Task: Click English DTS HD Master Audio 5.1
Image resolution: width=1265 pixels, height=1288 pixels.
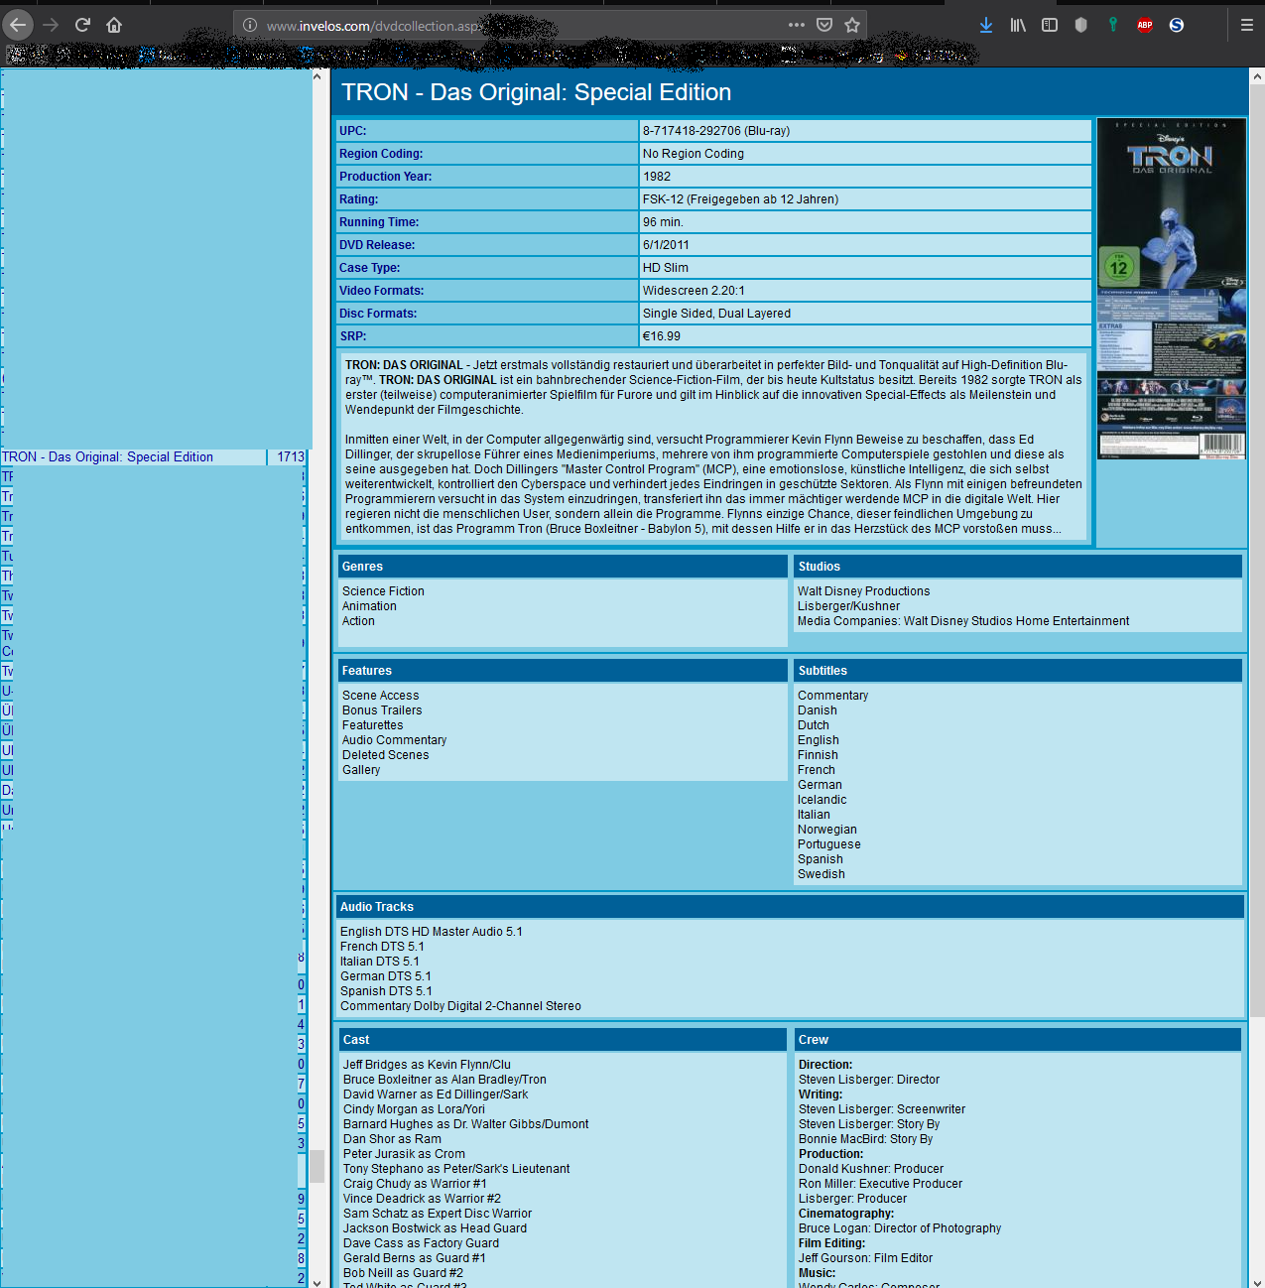Action: click(x=432, y=932)
